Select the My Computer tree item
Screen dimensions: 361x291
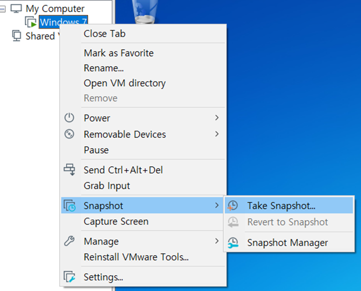point(55,9)
